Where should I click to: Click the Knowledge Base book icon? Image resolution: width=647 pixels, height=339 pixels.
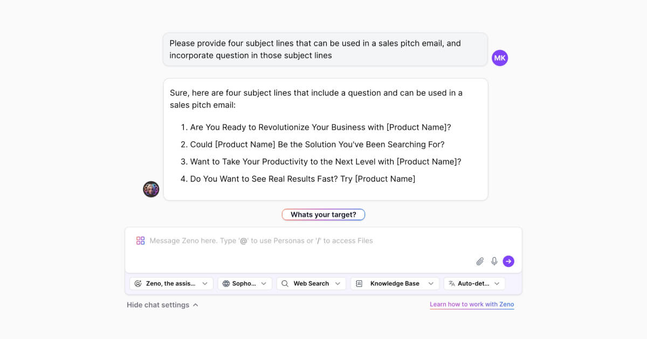click(359, 284)
